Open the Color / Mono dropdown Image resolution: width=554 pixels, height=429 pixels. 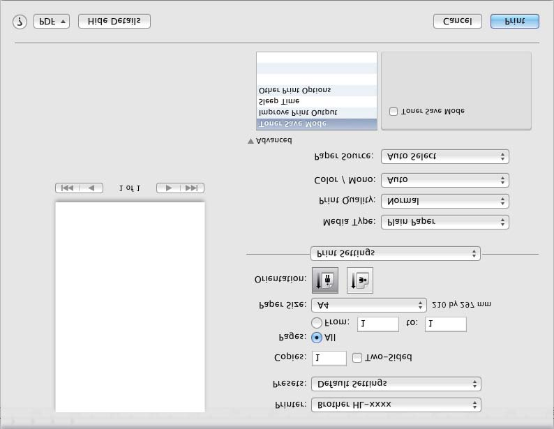tap(445, 180)
